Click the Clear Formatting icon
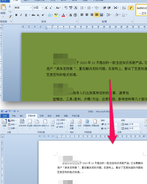This screenshot has height=184, width=147. point(66,8)
